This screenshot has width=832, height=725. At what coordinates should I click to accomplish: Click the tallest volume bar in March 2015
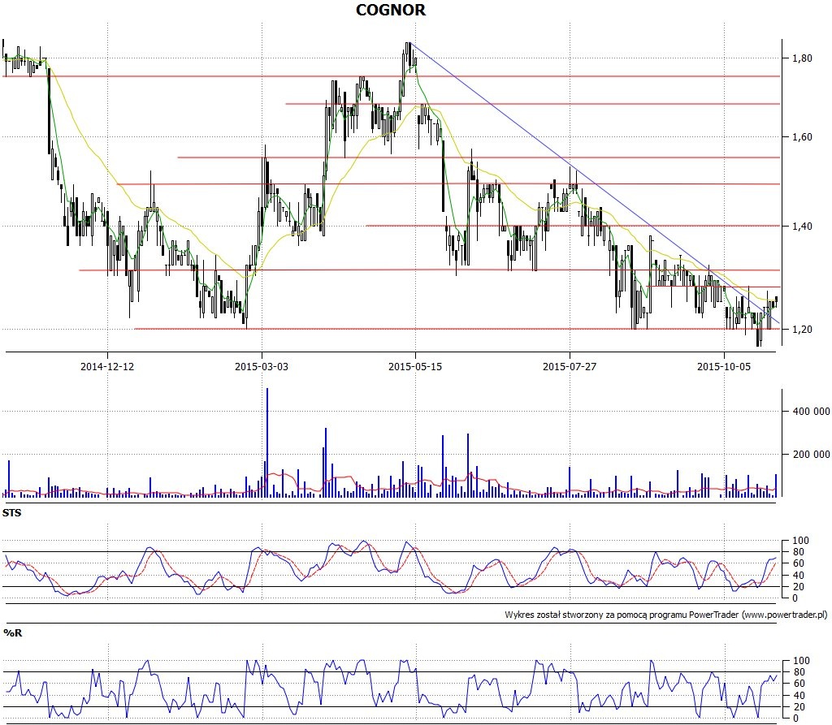[x=266, y=442]
